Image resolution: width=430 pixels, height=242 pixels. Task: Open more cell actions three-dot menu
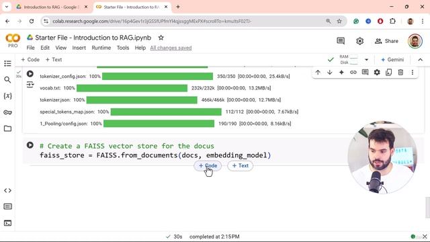(x=413, y=73)
